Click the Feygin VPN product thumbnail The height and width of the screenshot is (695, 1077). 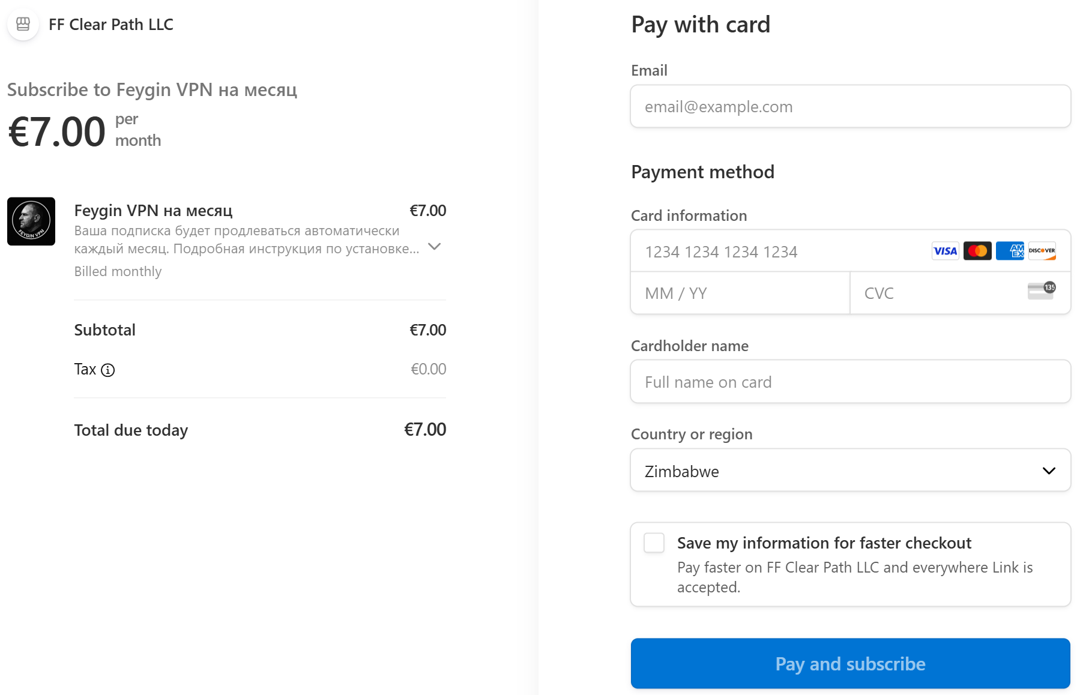(x=31, y=221)
